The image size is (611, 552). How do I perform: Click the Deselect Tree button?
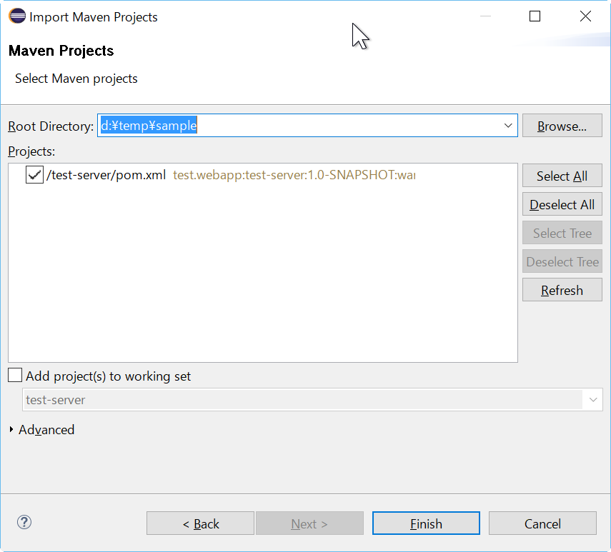pyautogui.click(x=562, y=261)
